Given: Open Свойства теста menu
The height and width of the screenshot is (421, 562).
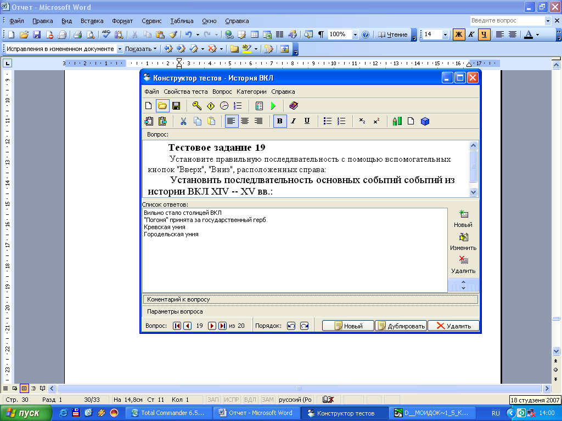Looking at the screenshot, I should 186,92.
